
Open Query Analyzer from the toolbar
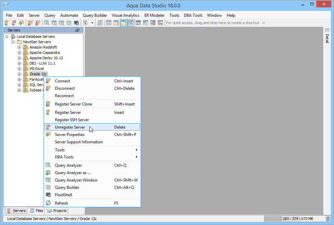(47, 23)
